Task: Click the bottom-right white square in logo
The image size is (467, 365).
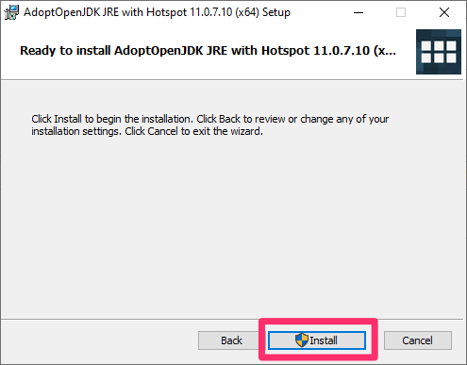Action: pyautogui.click(x=451, y=58)
